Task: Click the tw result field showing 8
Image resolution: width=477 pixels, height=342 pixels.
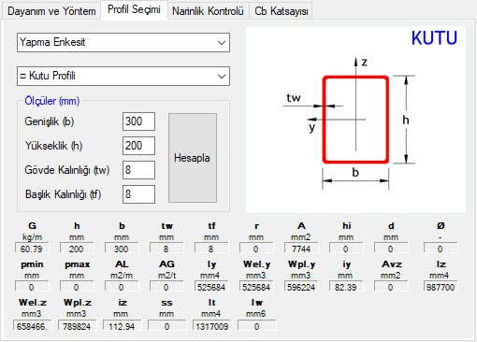Action: 166,249
